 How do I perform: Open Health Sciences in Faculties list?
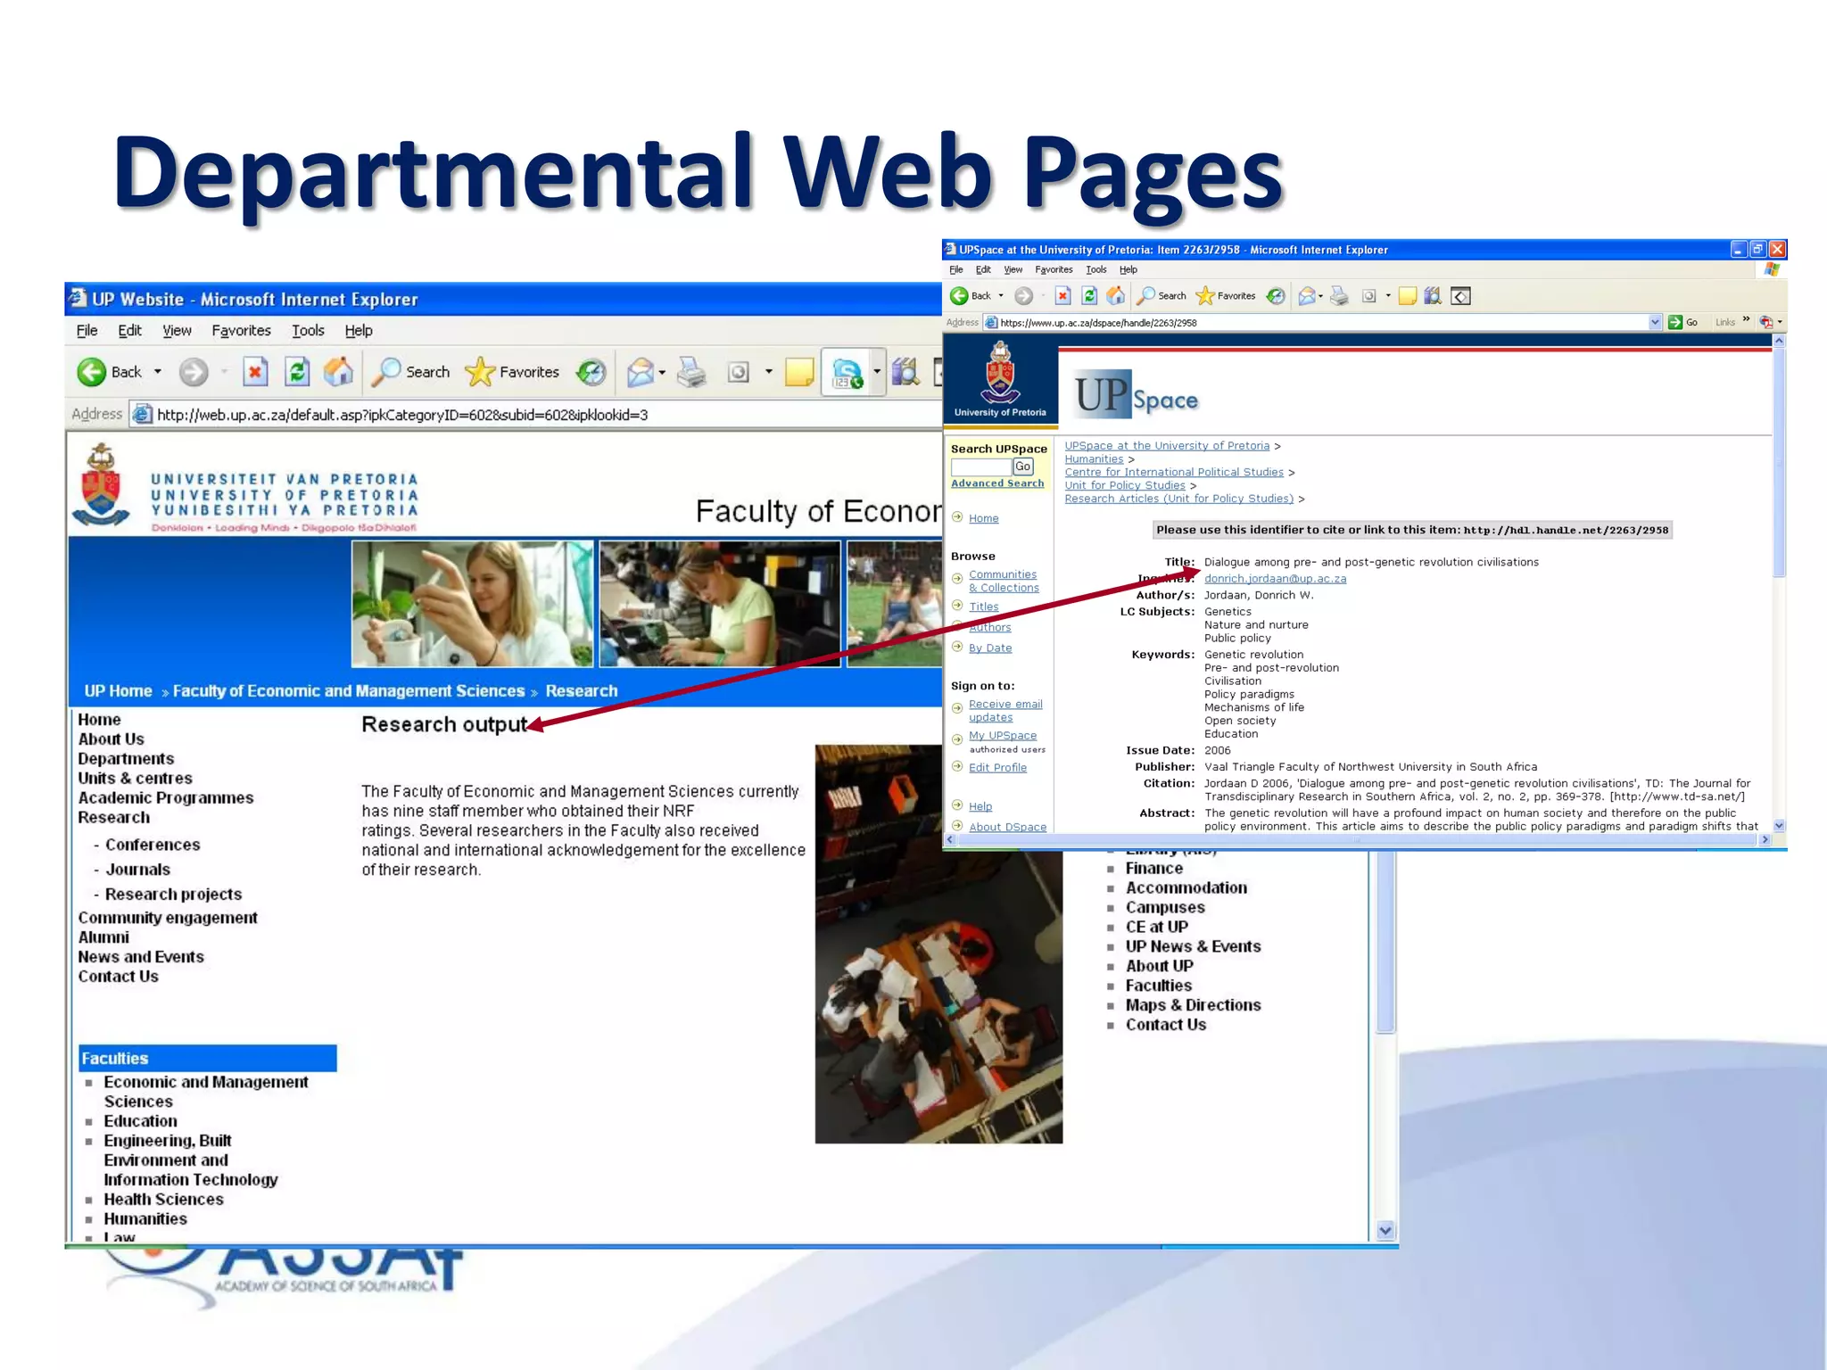tap(163, 1200)
